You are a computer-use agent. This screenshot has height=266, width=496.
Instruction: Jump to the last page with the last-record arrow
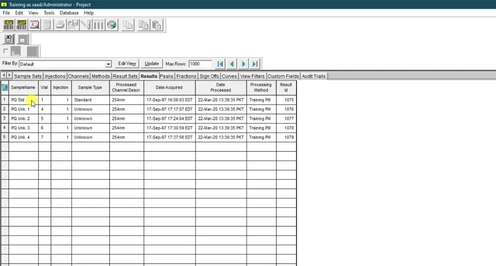point(255,64)
